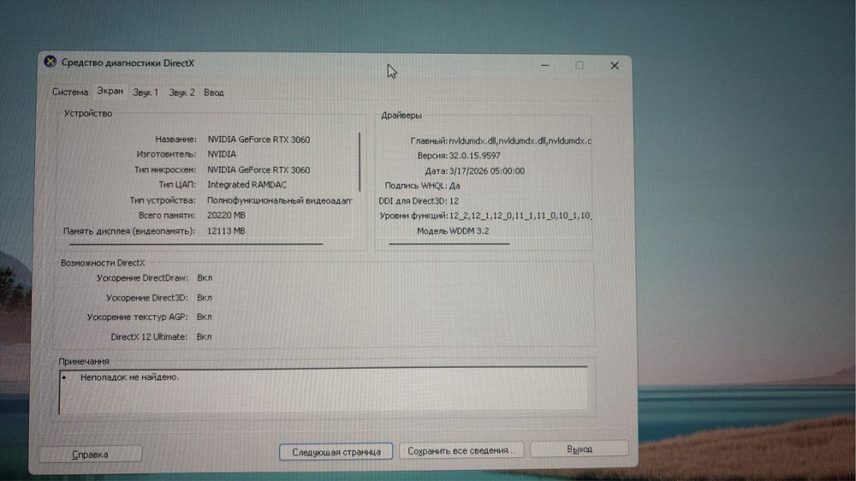Select the Экран tab
Viewport: 856px width, 481px height.
tap(110, 92)
